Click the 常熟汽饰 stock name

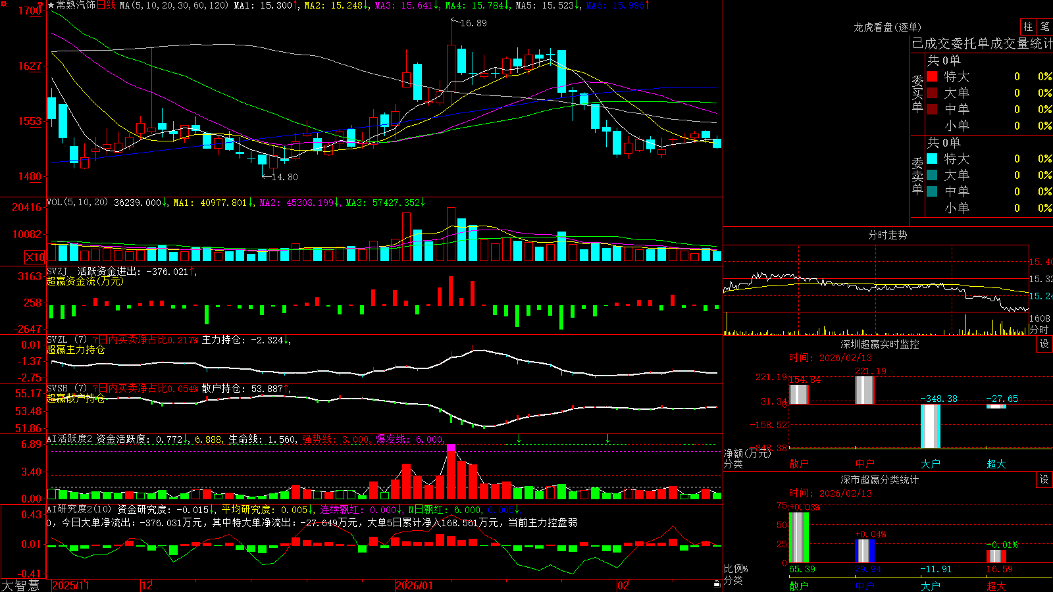coord(76,5)
